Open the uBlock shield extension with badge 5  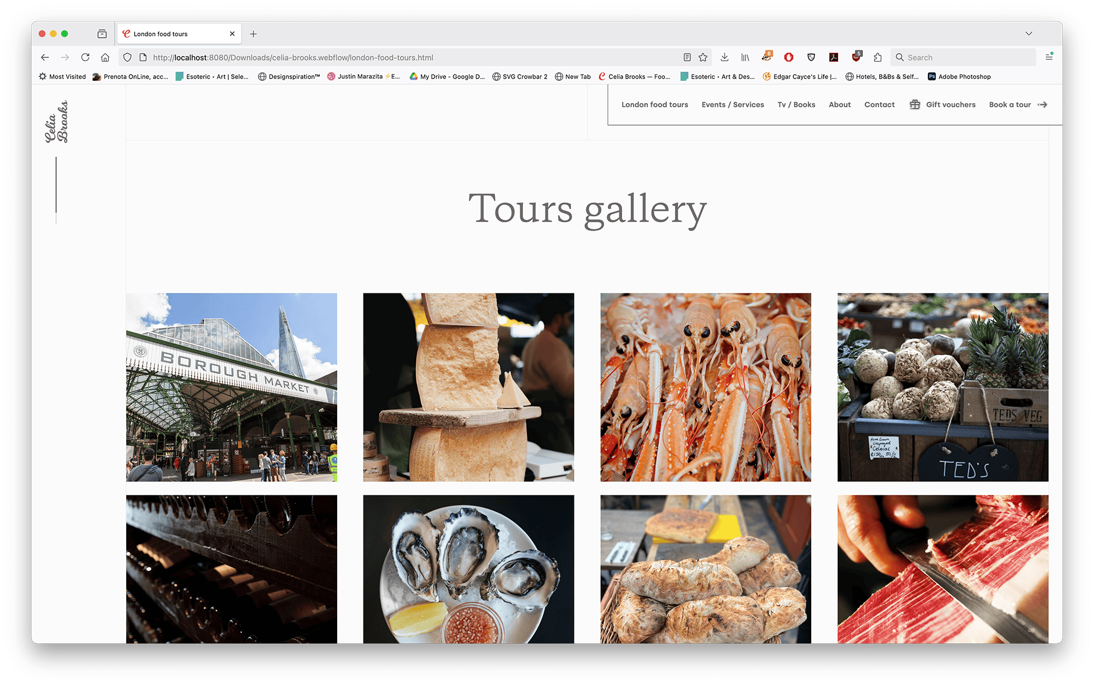pos(856,57)
